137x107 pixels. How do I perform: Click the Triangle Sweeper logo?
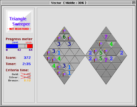(x=19, y=21)
